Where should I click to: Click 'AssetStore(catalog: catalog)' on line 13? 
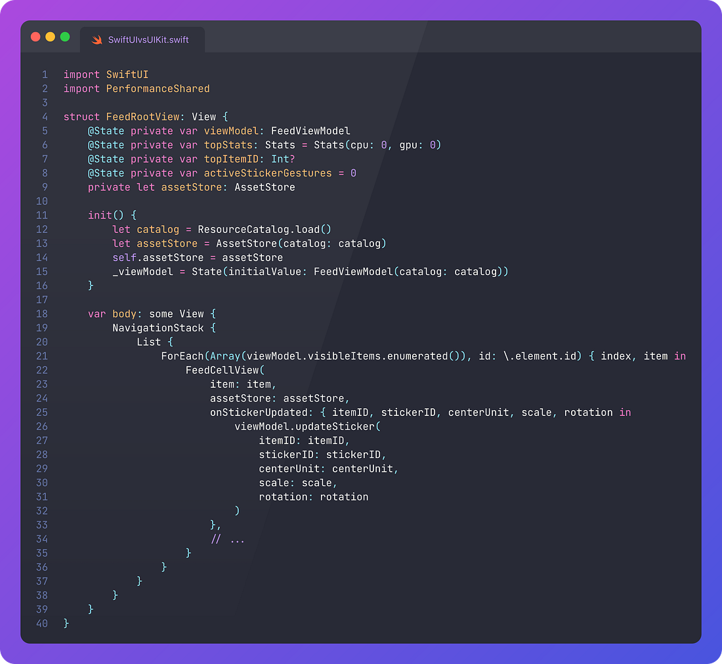[301, 243]
